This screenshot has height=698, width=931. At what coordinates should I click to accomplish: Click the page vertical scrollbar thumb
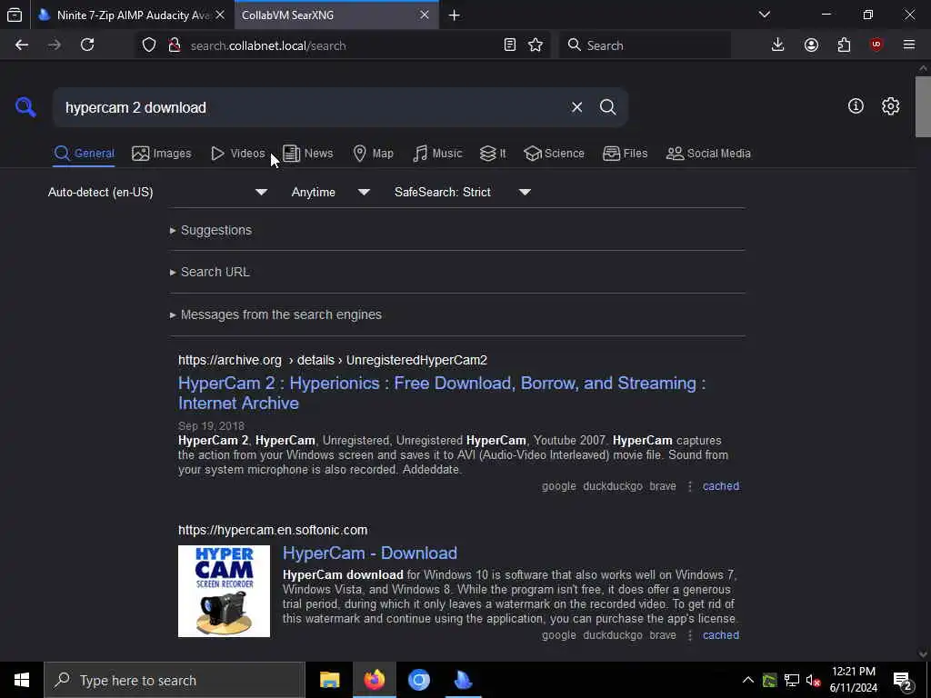[923, 107]
